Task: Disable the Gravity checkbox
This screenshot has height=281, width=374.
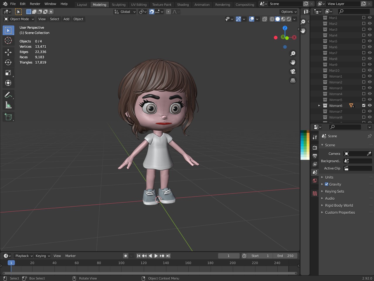Action: point(327,184)
